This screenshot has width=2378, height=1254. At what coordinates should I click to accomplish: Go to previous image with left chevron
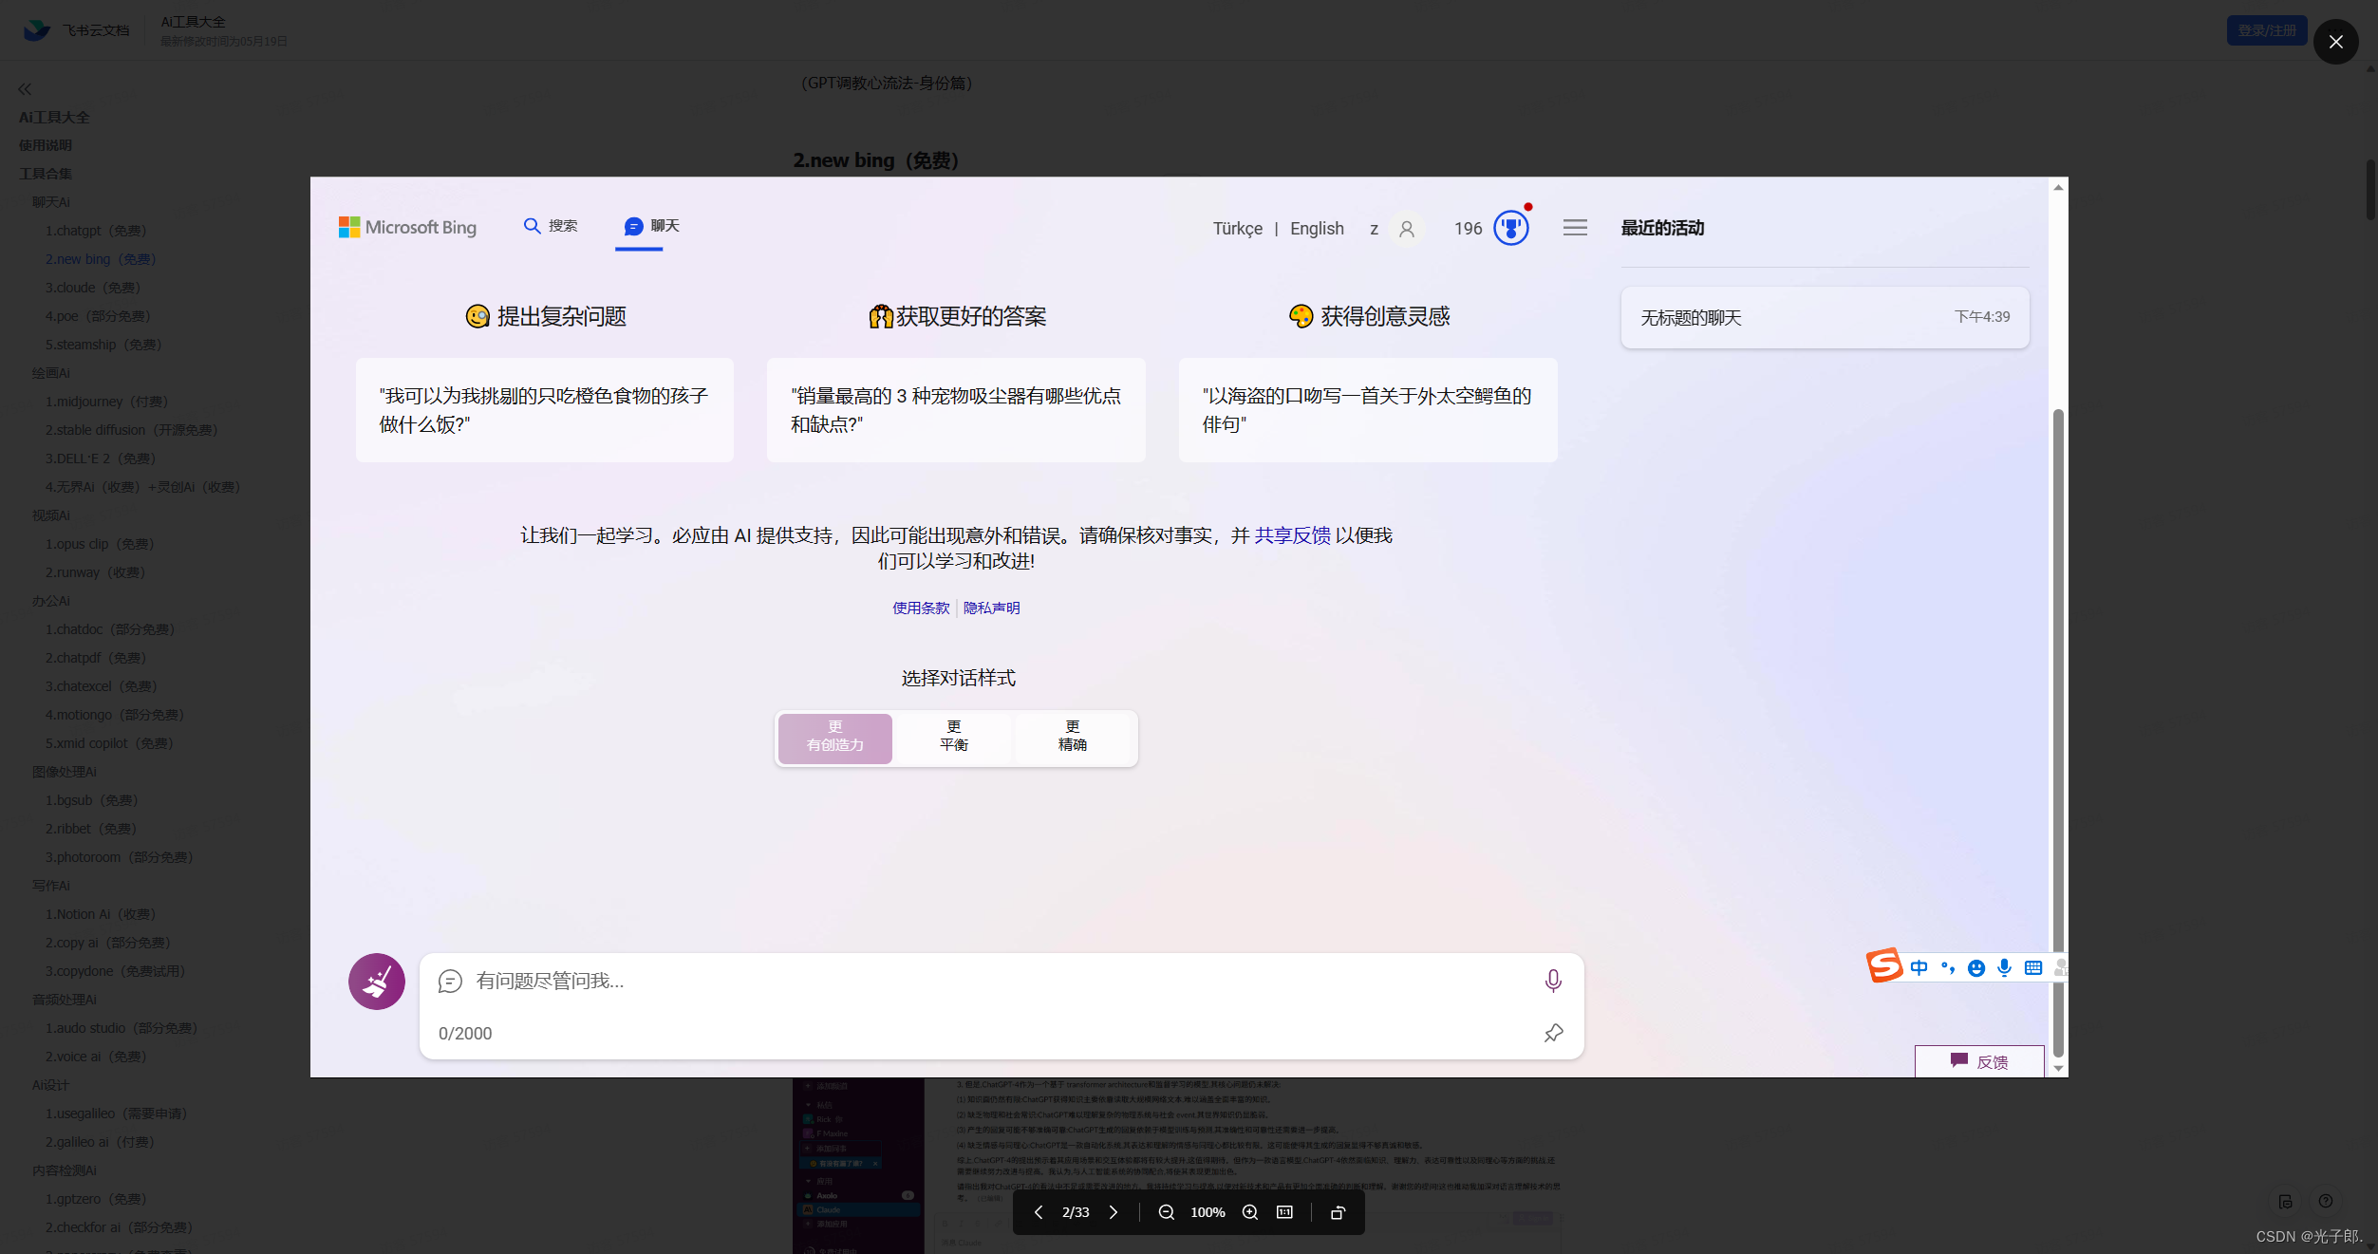coord(1039,1212)
